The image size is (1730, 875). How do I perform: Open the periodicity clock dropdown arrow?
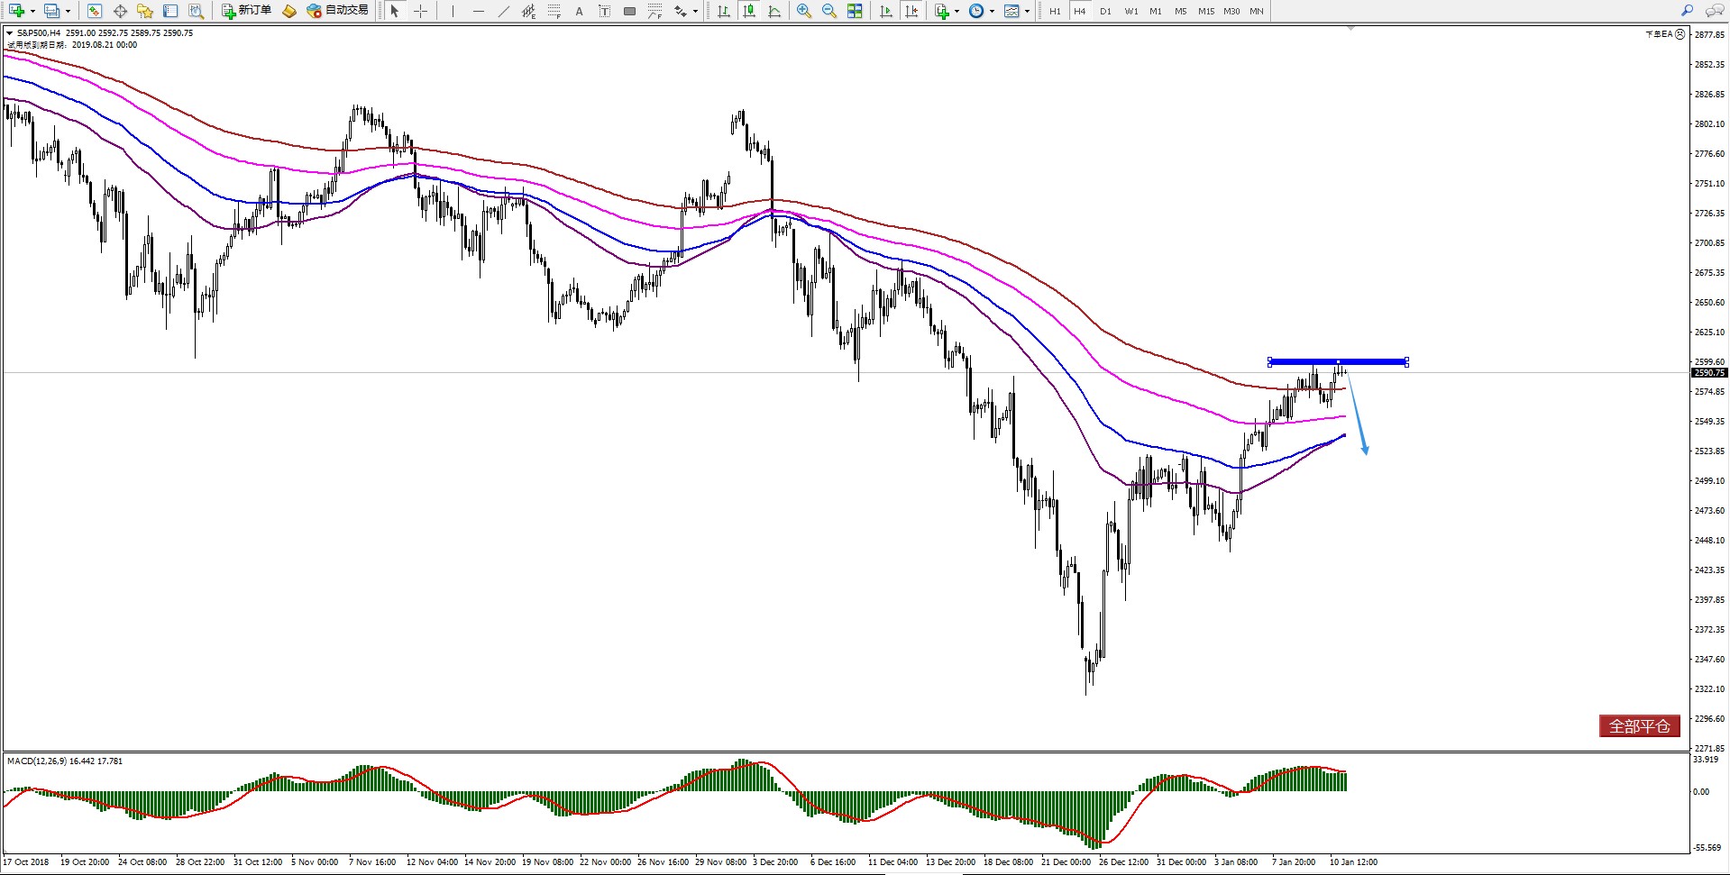pos(992,12)
